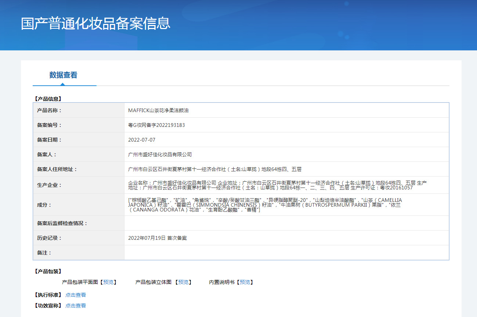Open 预览 link for 内置说明书
The height and width of the screenshot is (317, 477).
pyautogui.click(x=245, y=282)
